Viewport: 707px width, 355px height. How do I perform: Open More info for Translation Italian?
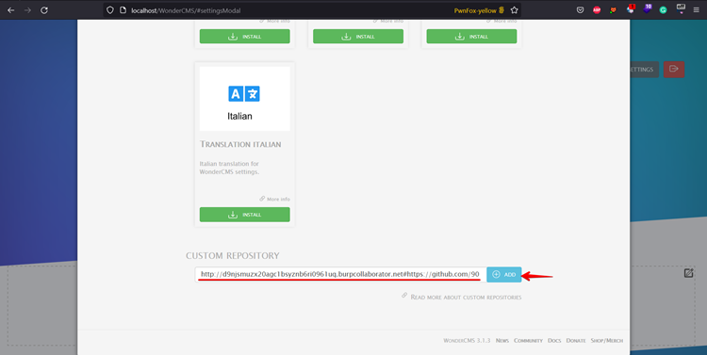click(274, 199)
